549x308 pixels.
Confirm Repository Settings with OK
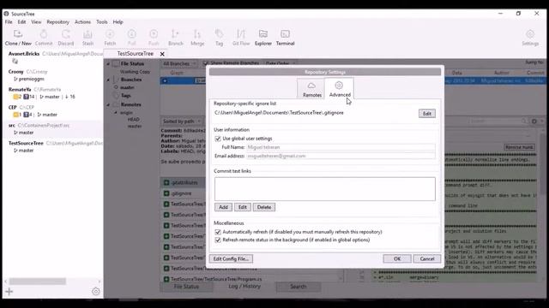(x=397, y=258)
